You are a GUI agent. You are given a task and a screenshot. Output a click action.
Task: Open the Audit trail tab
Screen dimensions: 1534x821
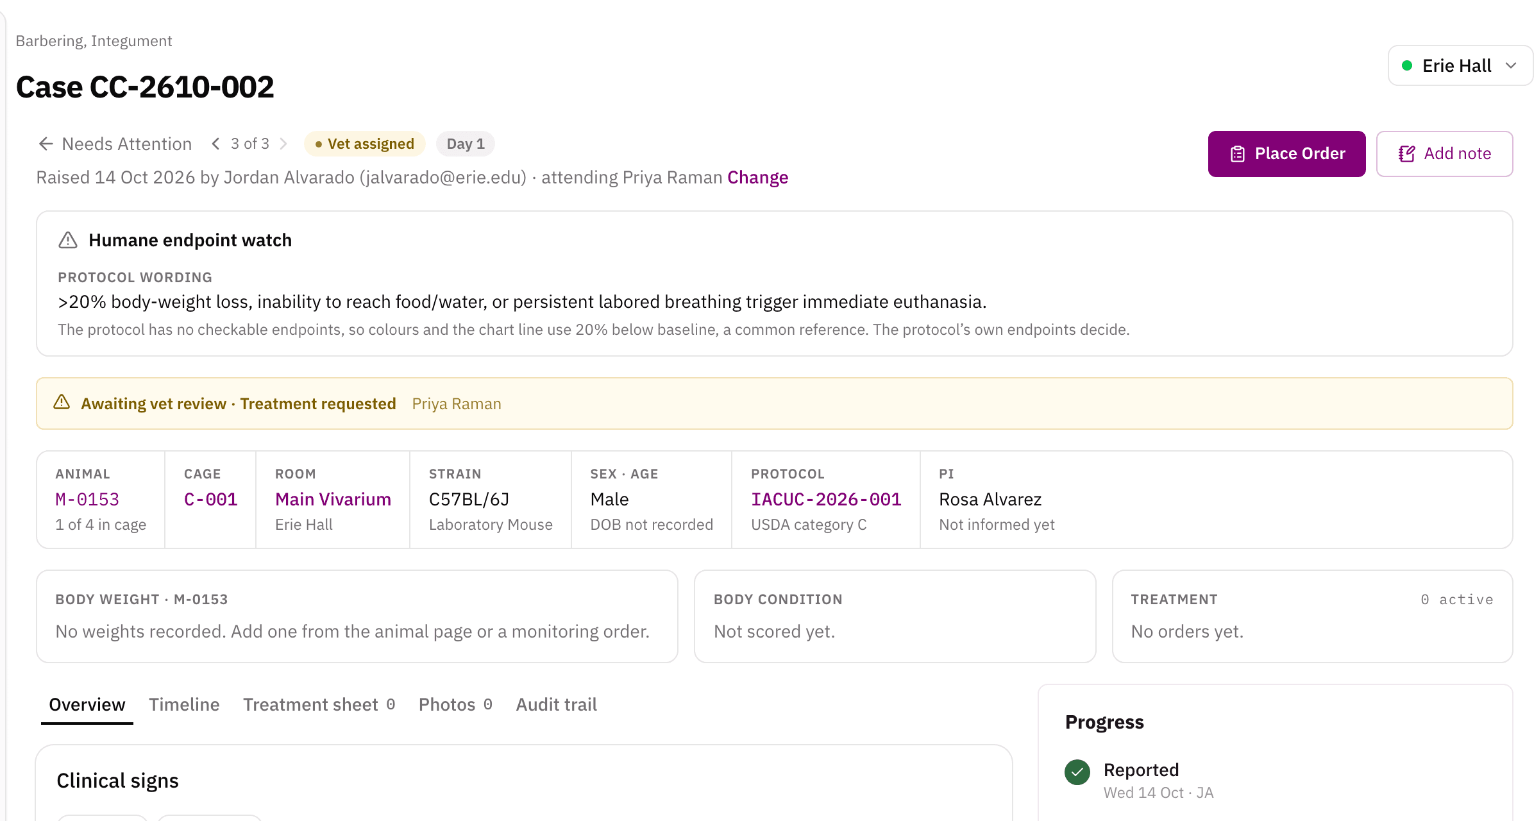[556, 704]
